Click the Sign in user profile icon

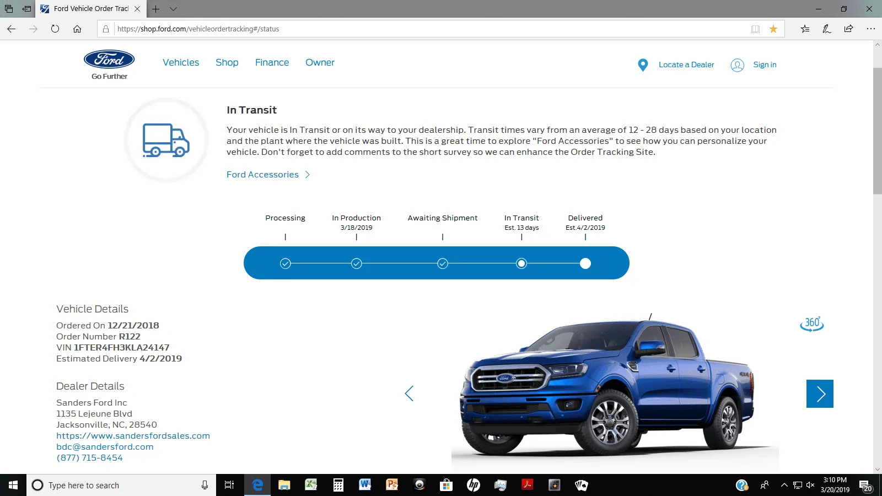pos(737,65)
